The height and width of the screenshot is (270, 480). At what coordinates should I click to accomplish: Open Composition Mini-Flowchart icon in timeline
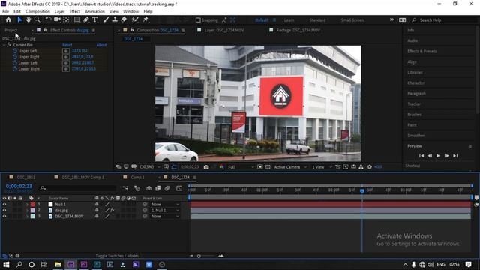tap(125, 188)
